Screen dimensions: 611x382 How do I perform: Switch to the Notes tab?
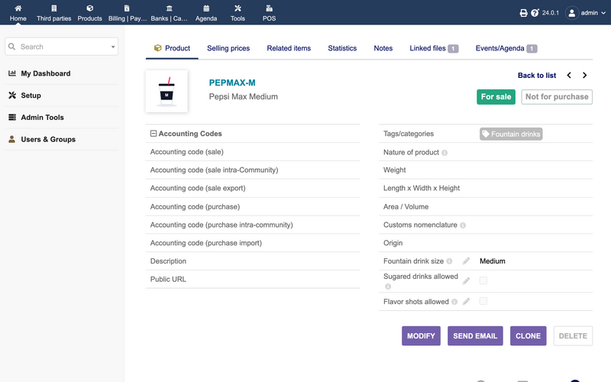[383, 48]
